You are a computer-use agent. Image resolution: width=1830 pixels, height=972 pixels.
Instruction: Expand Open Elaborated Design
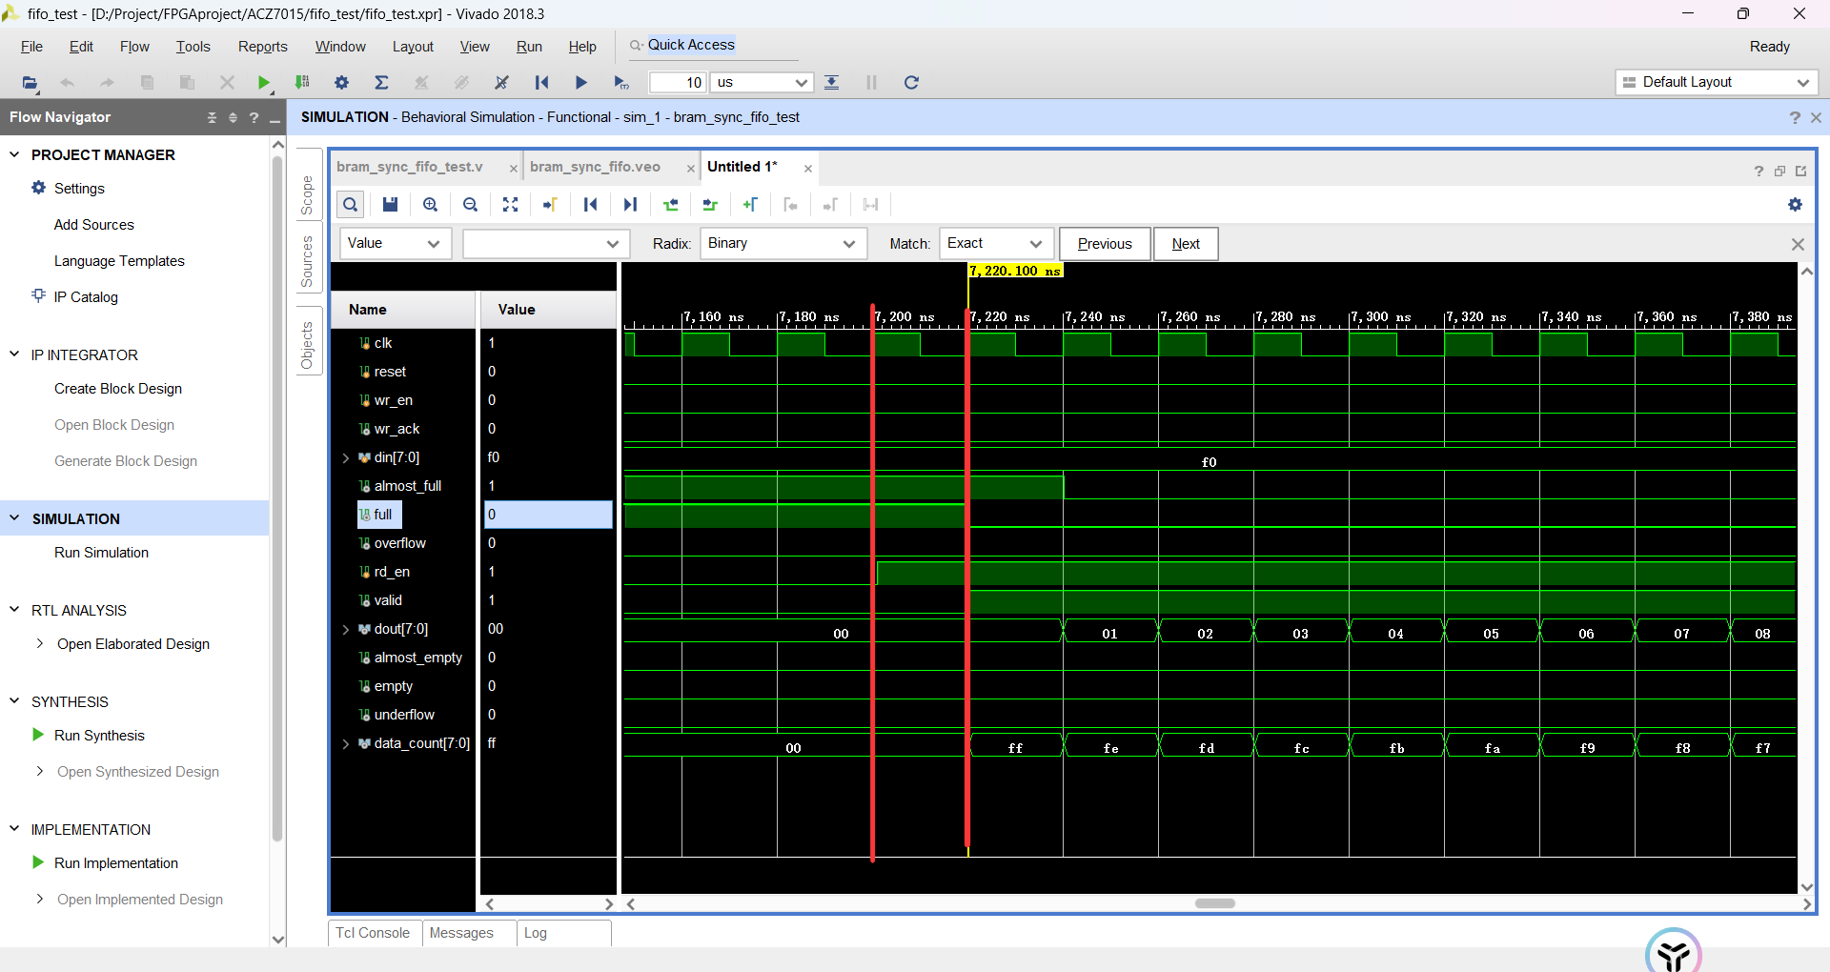(x=39, y=644)
